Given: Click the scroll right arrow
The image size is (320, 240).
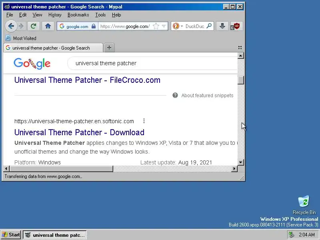Looking at the screenshot, I should pyautogui.click(x=234, y=169).
